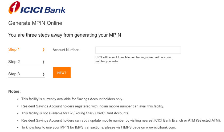This screenshot has width=224, height=132.
Task: Select the Step 1 tab
Action: (x=14, y=49)
